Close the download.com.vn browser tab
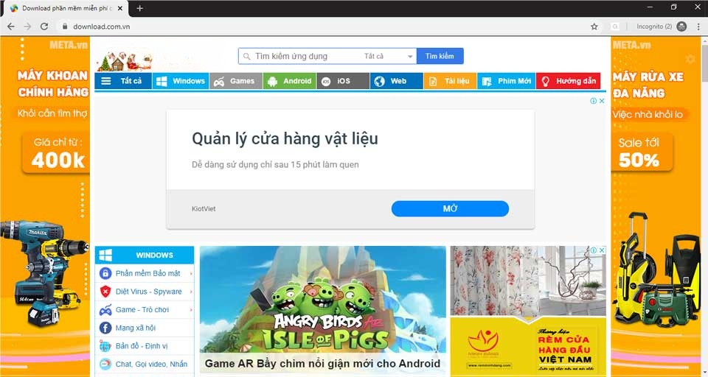This screenshot has height=377, width=708. 120,8
